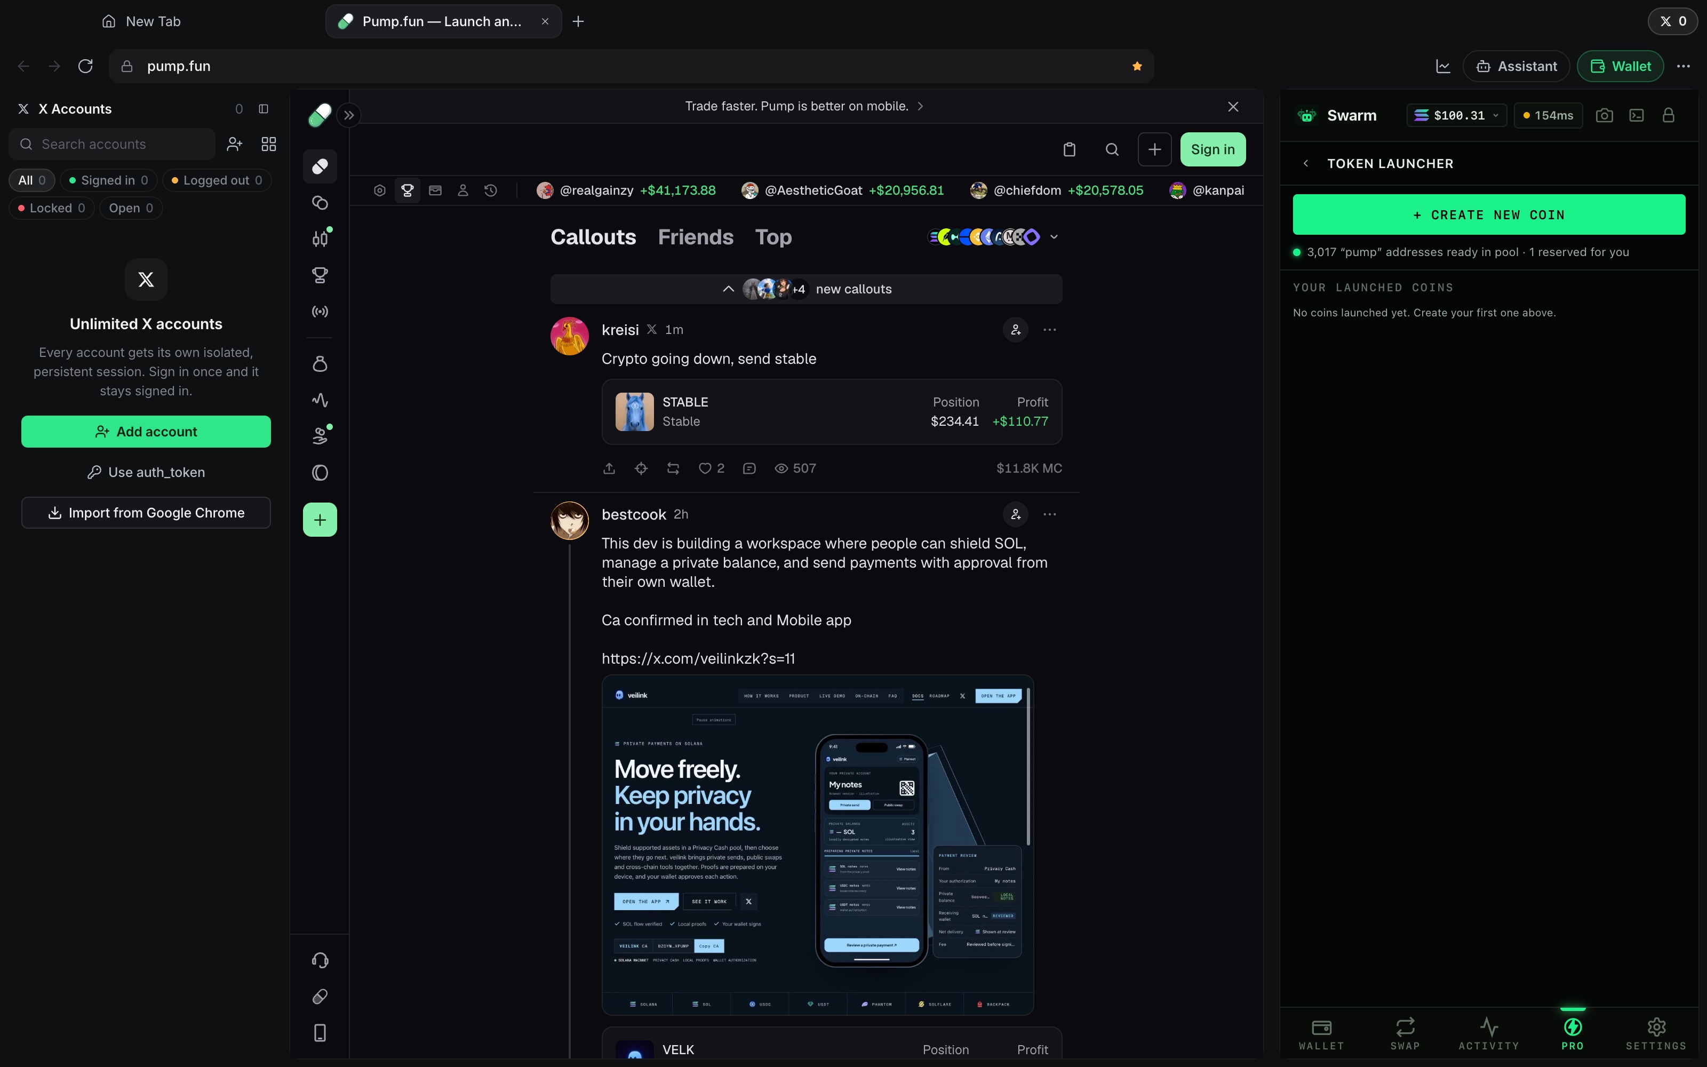Click the Create New Coin button
1707x1067 pixels.
pos(1489,214)
